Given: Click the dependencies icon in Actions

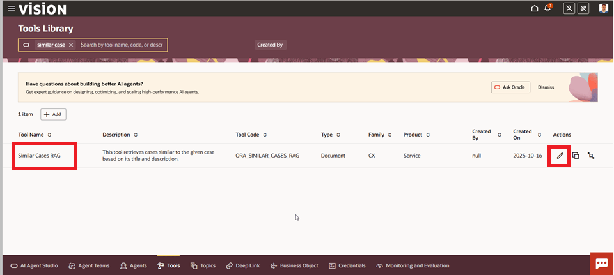Looking at the screenshot, I should [x=591, y=156].
